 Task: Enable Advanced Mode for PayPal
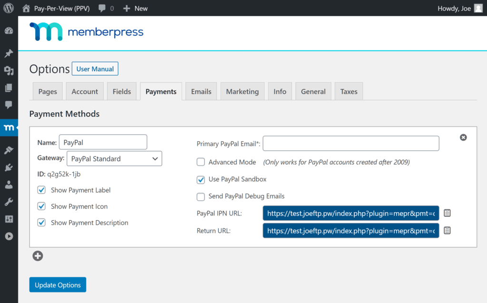click(x=200, y=162)
